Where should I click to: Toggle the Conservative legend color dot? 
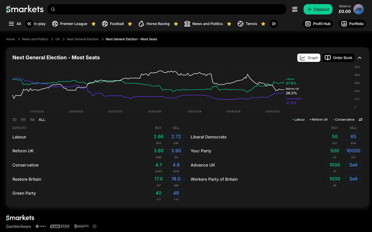tap(334, 120)
